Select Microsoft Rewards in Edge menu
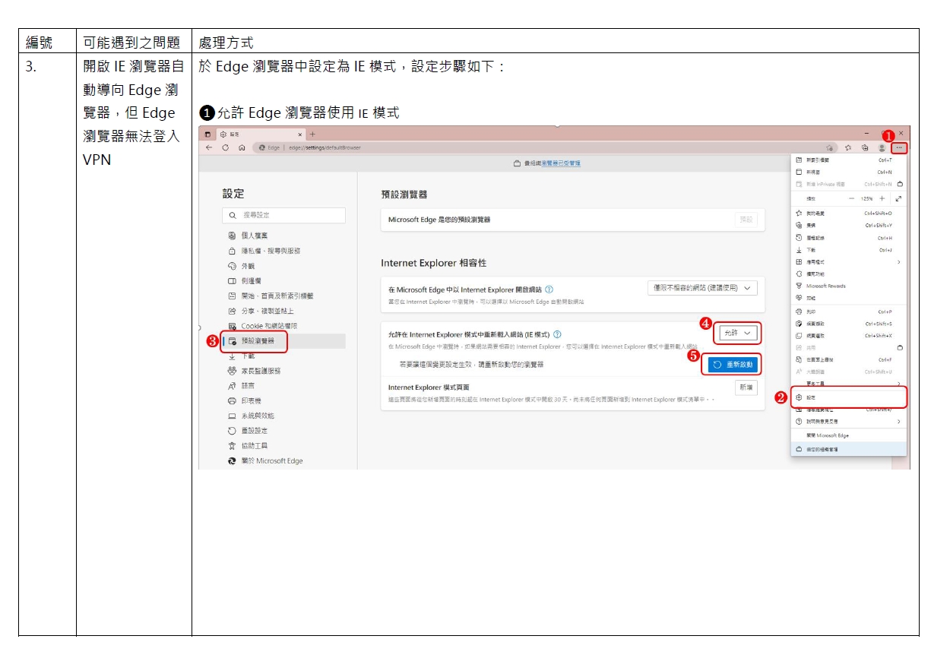Image resolution: width=950 pixels, height=658 pixels. tap(848, 286)
